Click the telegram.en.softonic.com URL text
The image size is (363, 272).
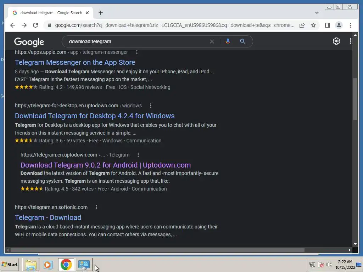[51, 207]
